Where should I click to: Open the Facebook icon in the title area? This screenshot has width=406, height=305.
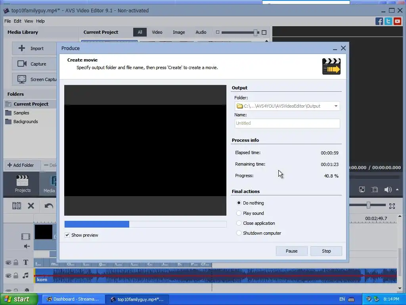click(379, 21)
